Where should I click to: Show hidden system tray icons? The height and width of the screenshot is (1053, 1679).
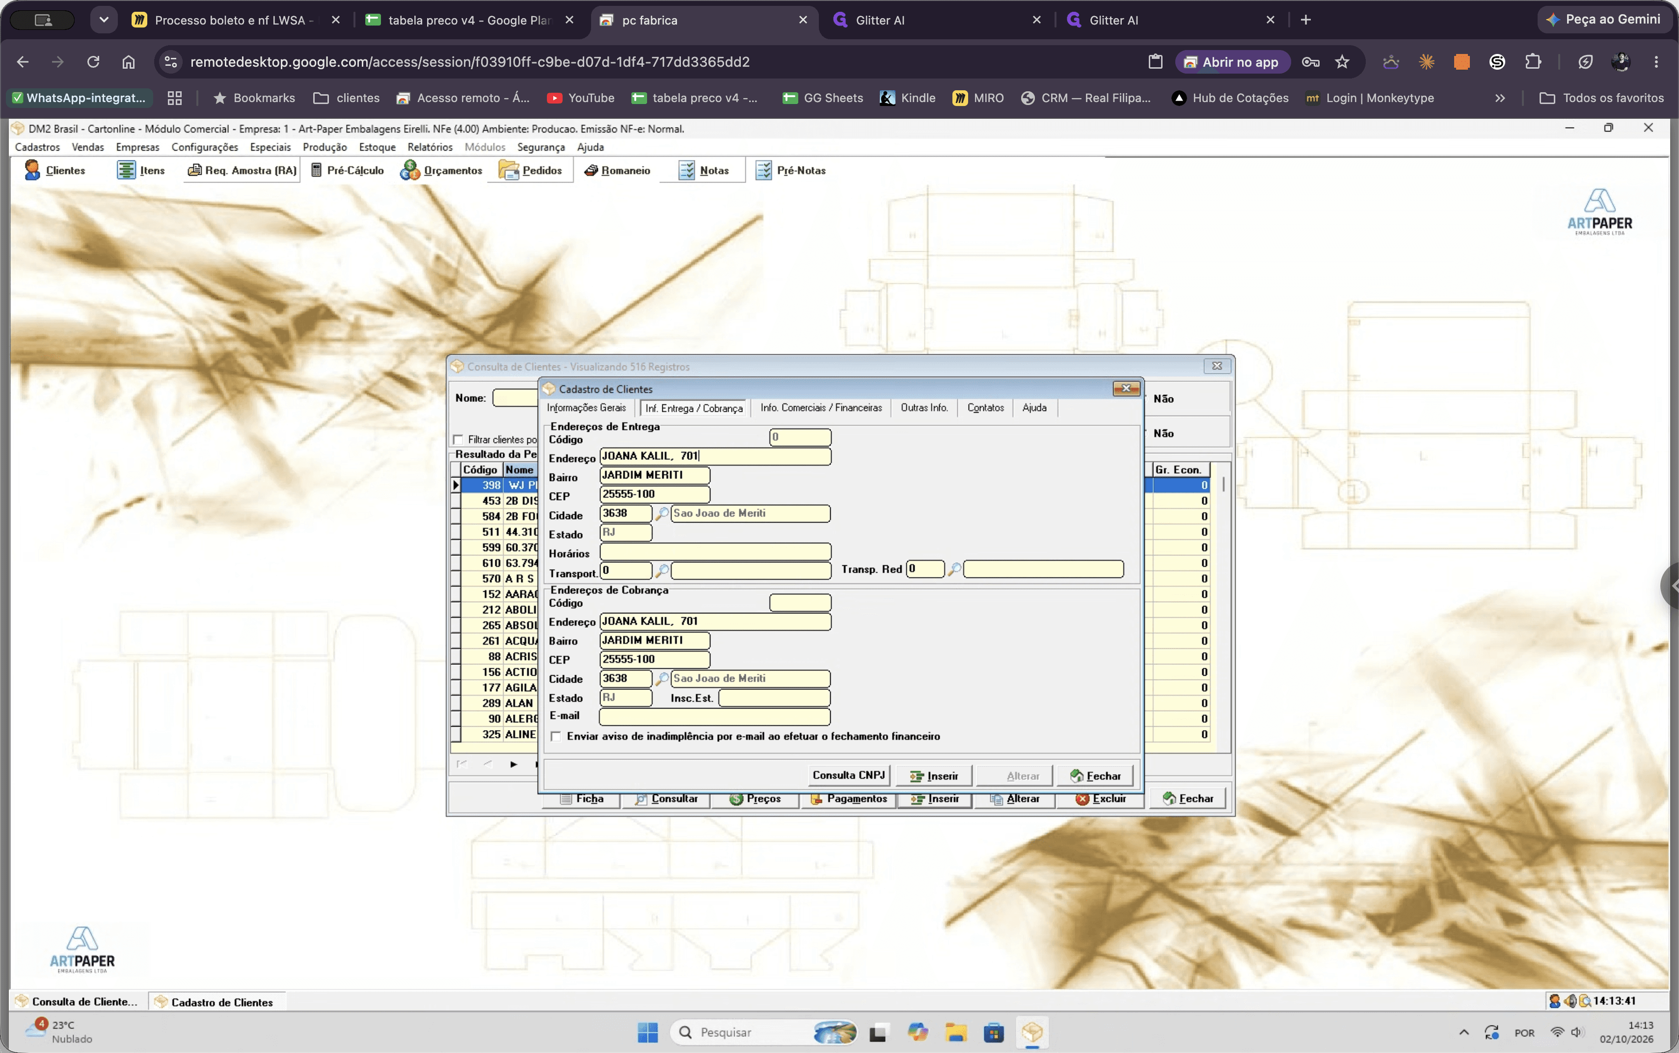[x=1464, y=1032]
